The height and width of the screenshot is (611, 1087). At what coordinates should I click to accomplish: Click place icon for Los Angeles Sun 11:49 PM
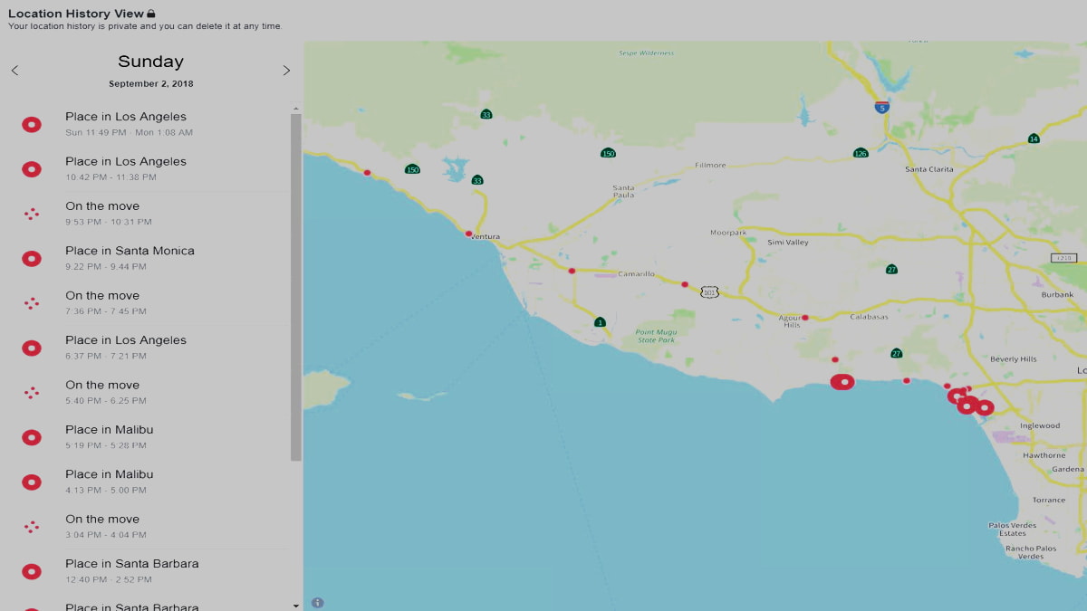[x=32, y=124]
